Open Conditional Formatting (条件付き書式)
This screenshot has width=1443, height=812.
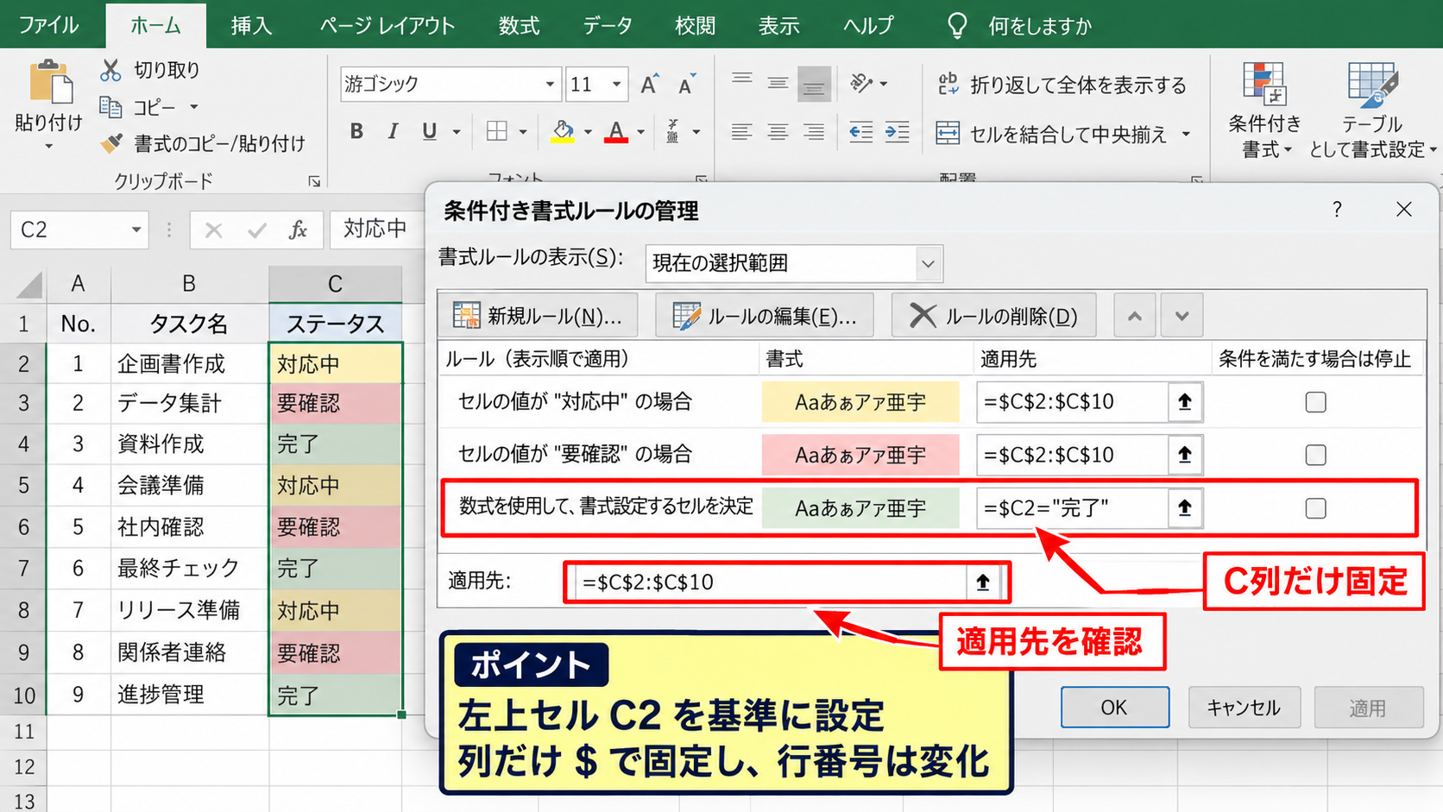[x=1264, y=110]
